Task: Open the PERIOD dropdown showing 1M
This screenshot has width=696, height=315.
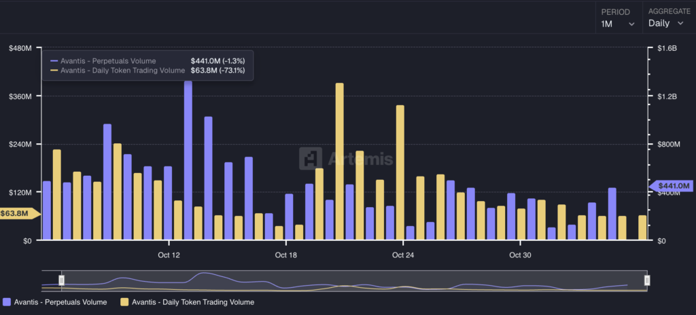Action: [617, 24]
